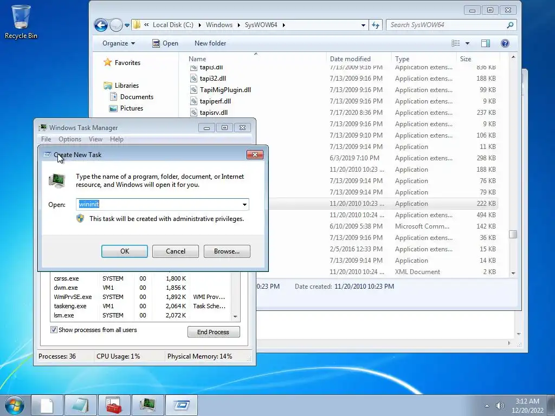555x416 pixels.
Task: Open the blank document taskbar icon
Action: click(47, 405)
